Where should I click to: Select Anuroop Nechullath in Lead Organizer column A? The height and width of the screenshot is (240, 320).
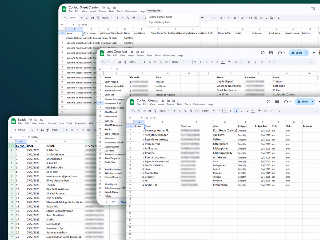tap(116, 86)
